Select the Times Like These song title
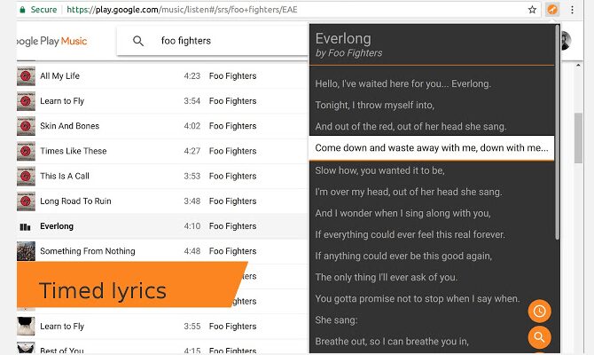This screenshot has width=594, height=355. tap(74, 151)
